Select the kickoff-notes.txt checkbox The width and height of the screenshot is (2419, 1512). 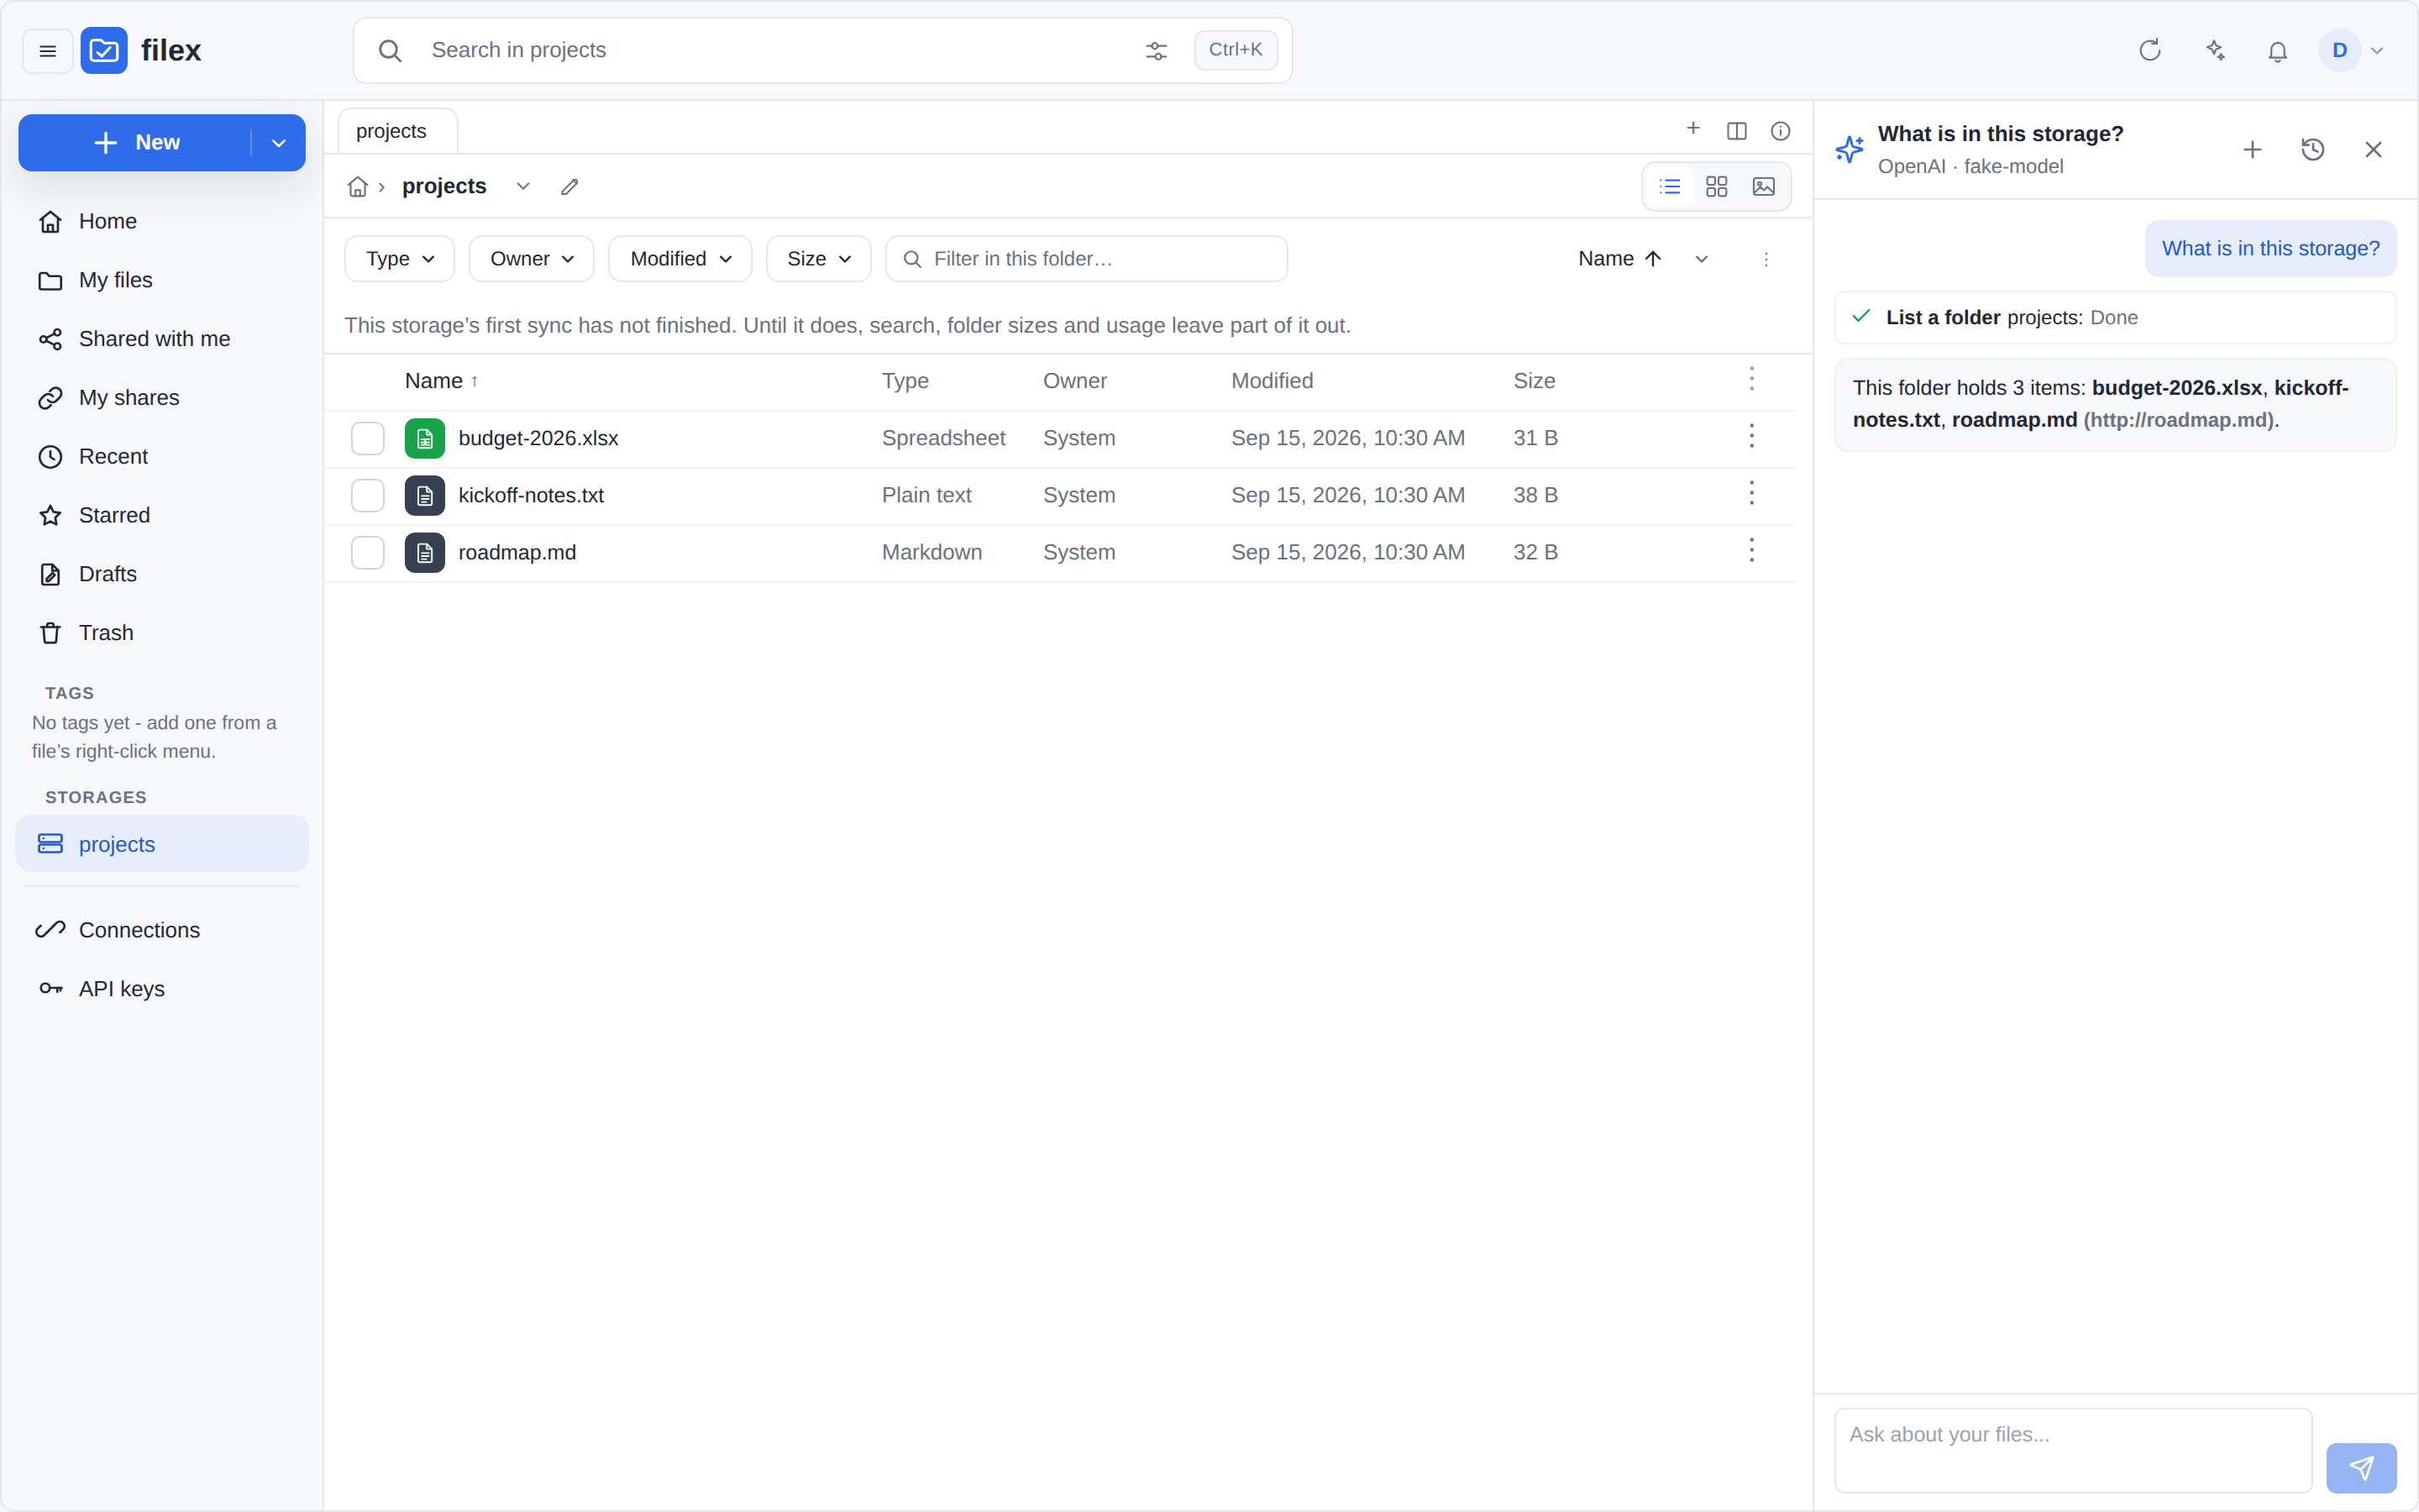pyautogui.click(x=368, y=495)
